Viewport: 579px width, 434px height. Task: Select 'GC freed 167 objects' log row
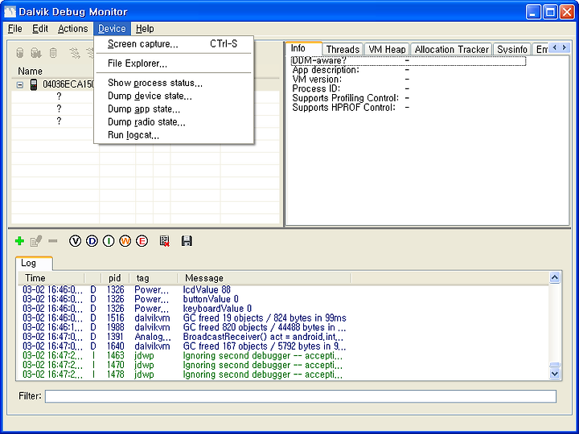click(282, 346)
